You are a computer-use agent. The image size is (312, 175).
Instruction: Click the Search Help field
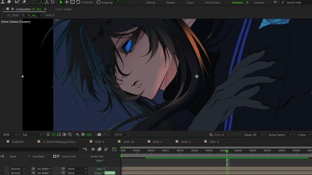tap(296, 3)
